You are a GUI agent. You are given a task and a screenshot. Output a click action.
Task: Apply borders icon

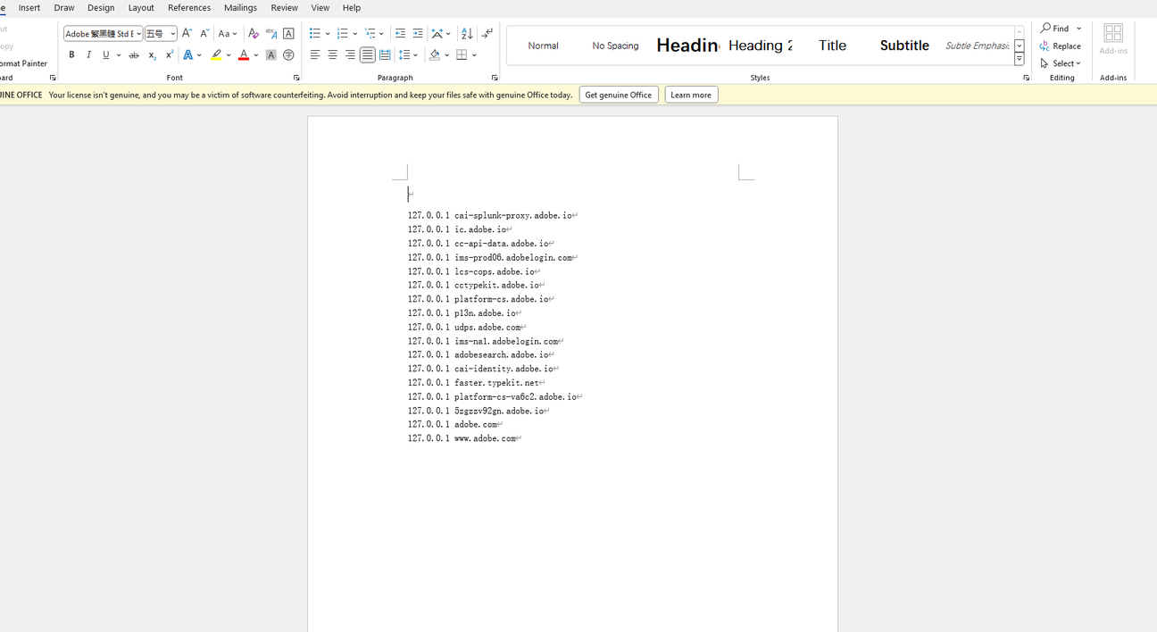click(462, 55)
